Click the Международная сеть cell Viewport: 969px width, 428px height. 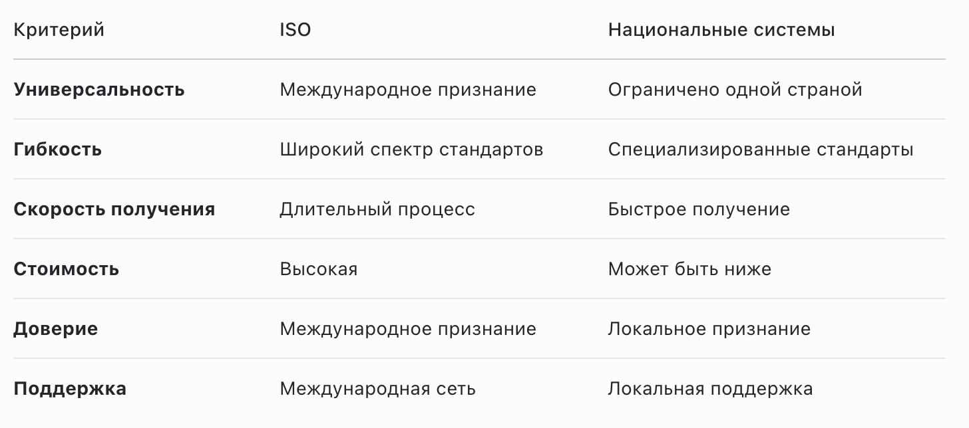[x=377, y=389]
